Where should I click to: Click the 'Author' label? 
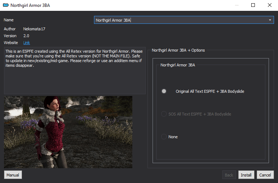[10, 29]
